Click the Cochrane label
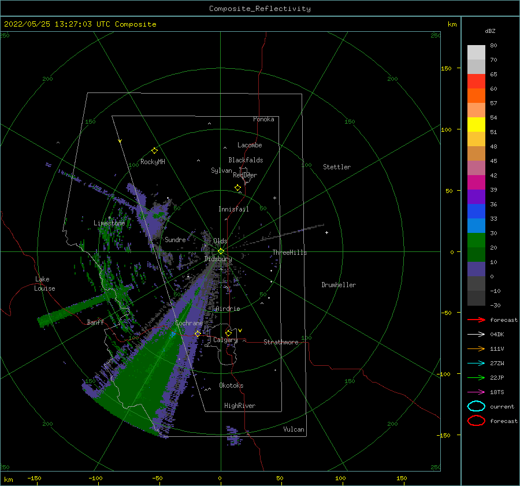Screen dimensions: 520x486 (189, 323)
